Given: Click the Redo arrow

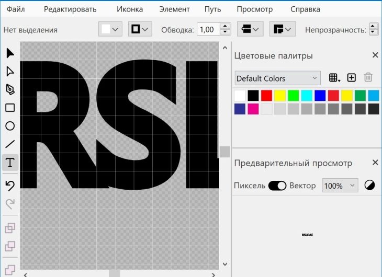Looking at the screenshot, I should (10, 204).
